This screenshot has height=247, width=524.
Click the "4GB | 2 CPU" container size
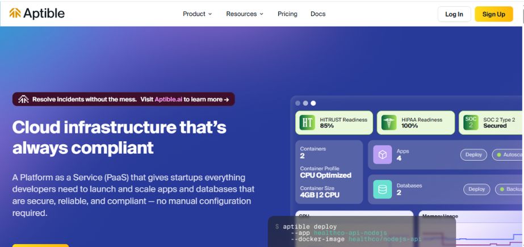pyautogui.click(x=320, y=195)
